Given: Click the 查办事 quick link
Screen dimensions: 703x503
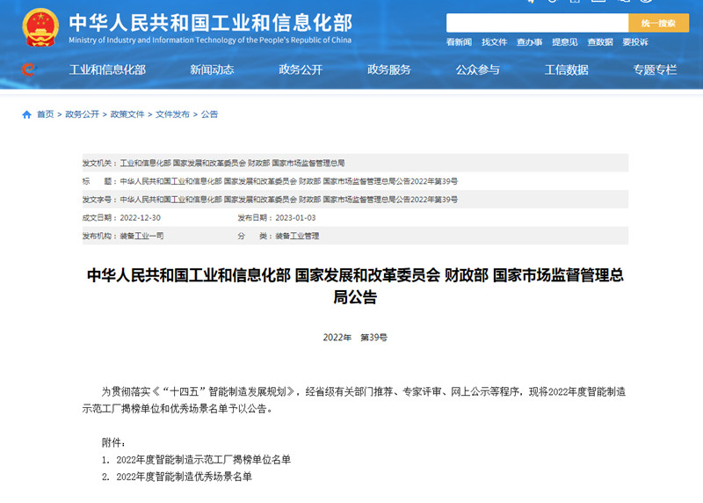Looking at the screenshot, I should click(529, 42).
